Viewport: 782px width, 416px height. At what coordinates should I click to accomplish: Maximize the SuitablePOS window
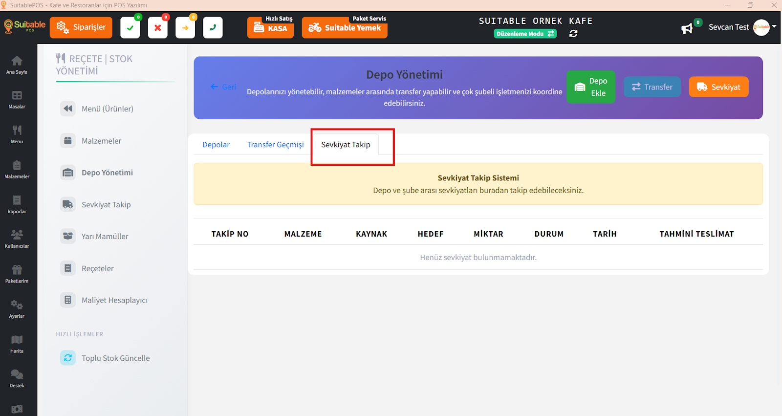click(x=750, y=5)
